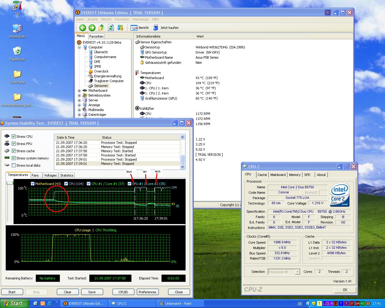Click the tray icon showing 104
385x308 pixels.
coord(357,303)
